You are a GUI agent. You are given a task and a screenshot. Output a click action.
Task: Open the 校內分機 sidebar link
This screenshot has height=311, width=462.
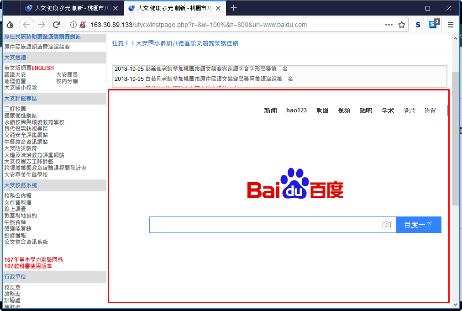[x=67, y=81]
